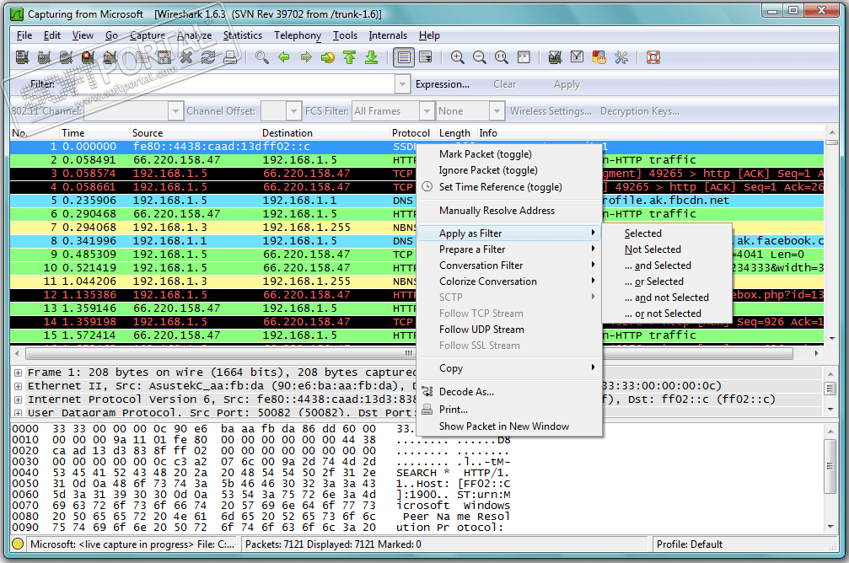
Task: Click the Apply filter button
Action: pos(567,84)
